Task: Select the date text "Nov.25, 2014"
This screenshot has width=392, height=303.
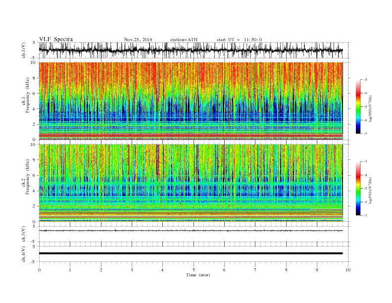Action: 138,40
